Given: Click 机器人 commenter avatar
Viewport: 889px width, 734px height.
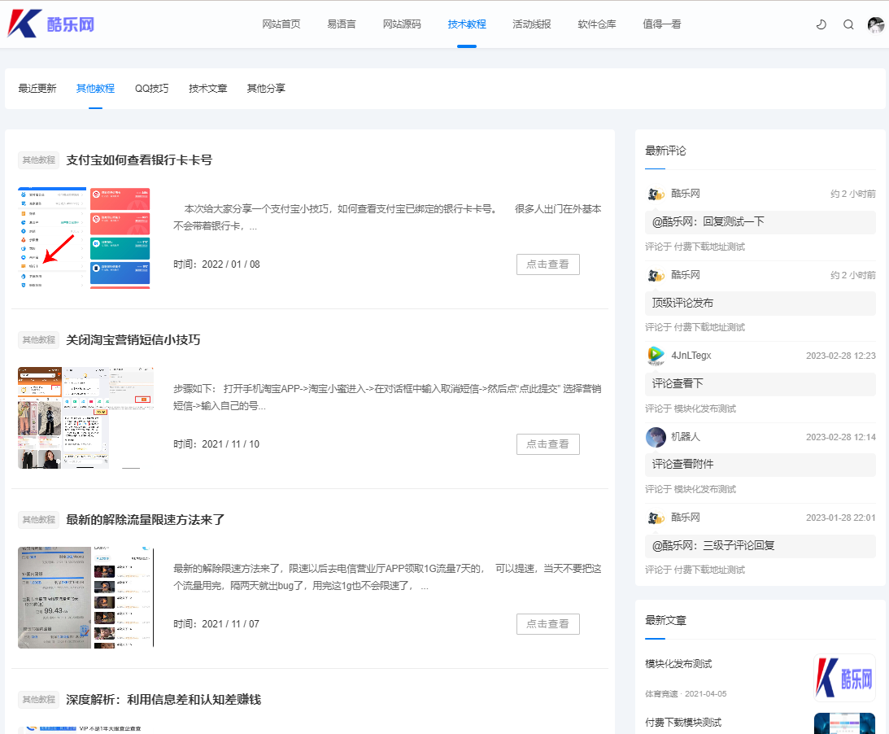Looking at the screenshot, I should tap(656, 437).
